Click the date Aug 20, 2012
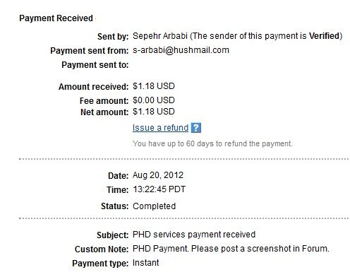Screen dimensions: 350x277 [158, 175]
